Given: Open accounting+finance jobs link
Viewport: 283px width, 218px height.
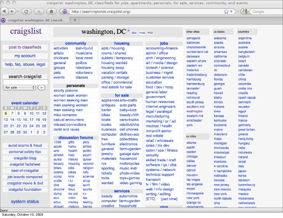Looking at the screenshot, I should pos(162,48).
